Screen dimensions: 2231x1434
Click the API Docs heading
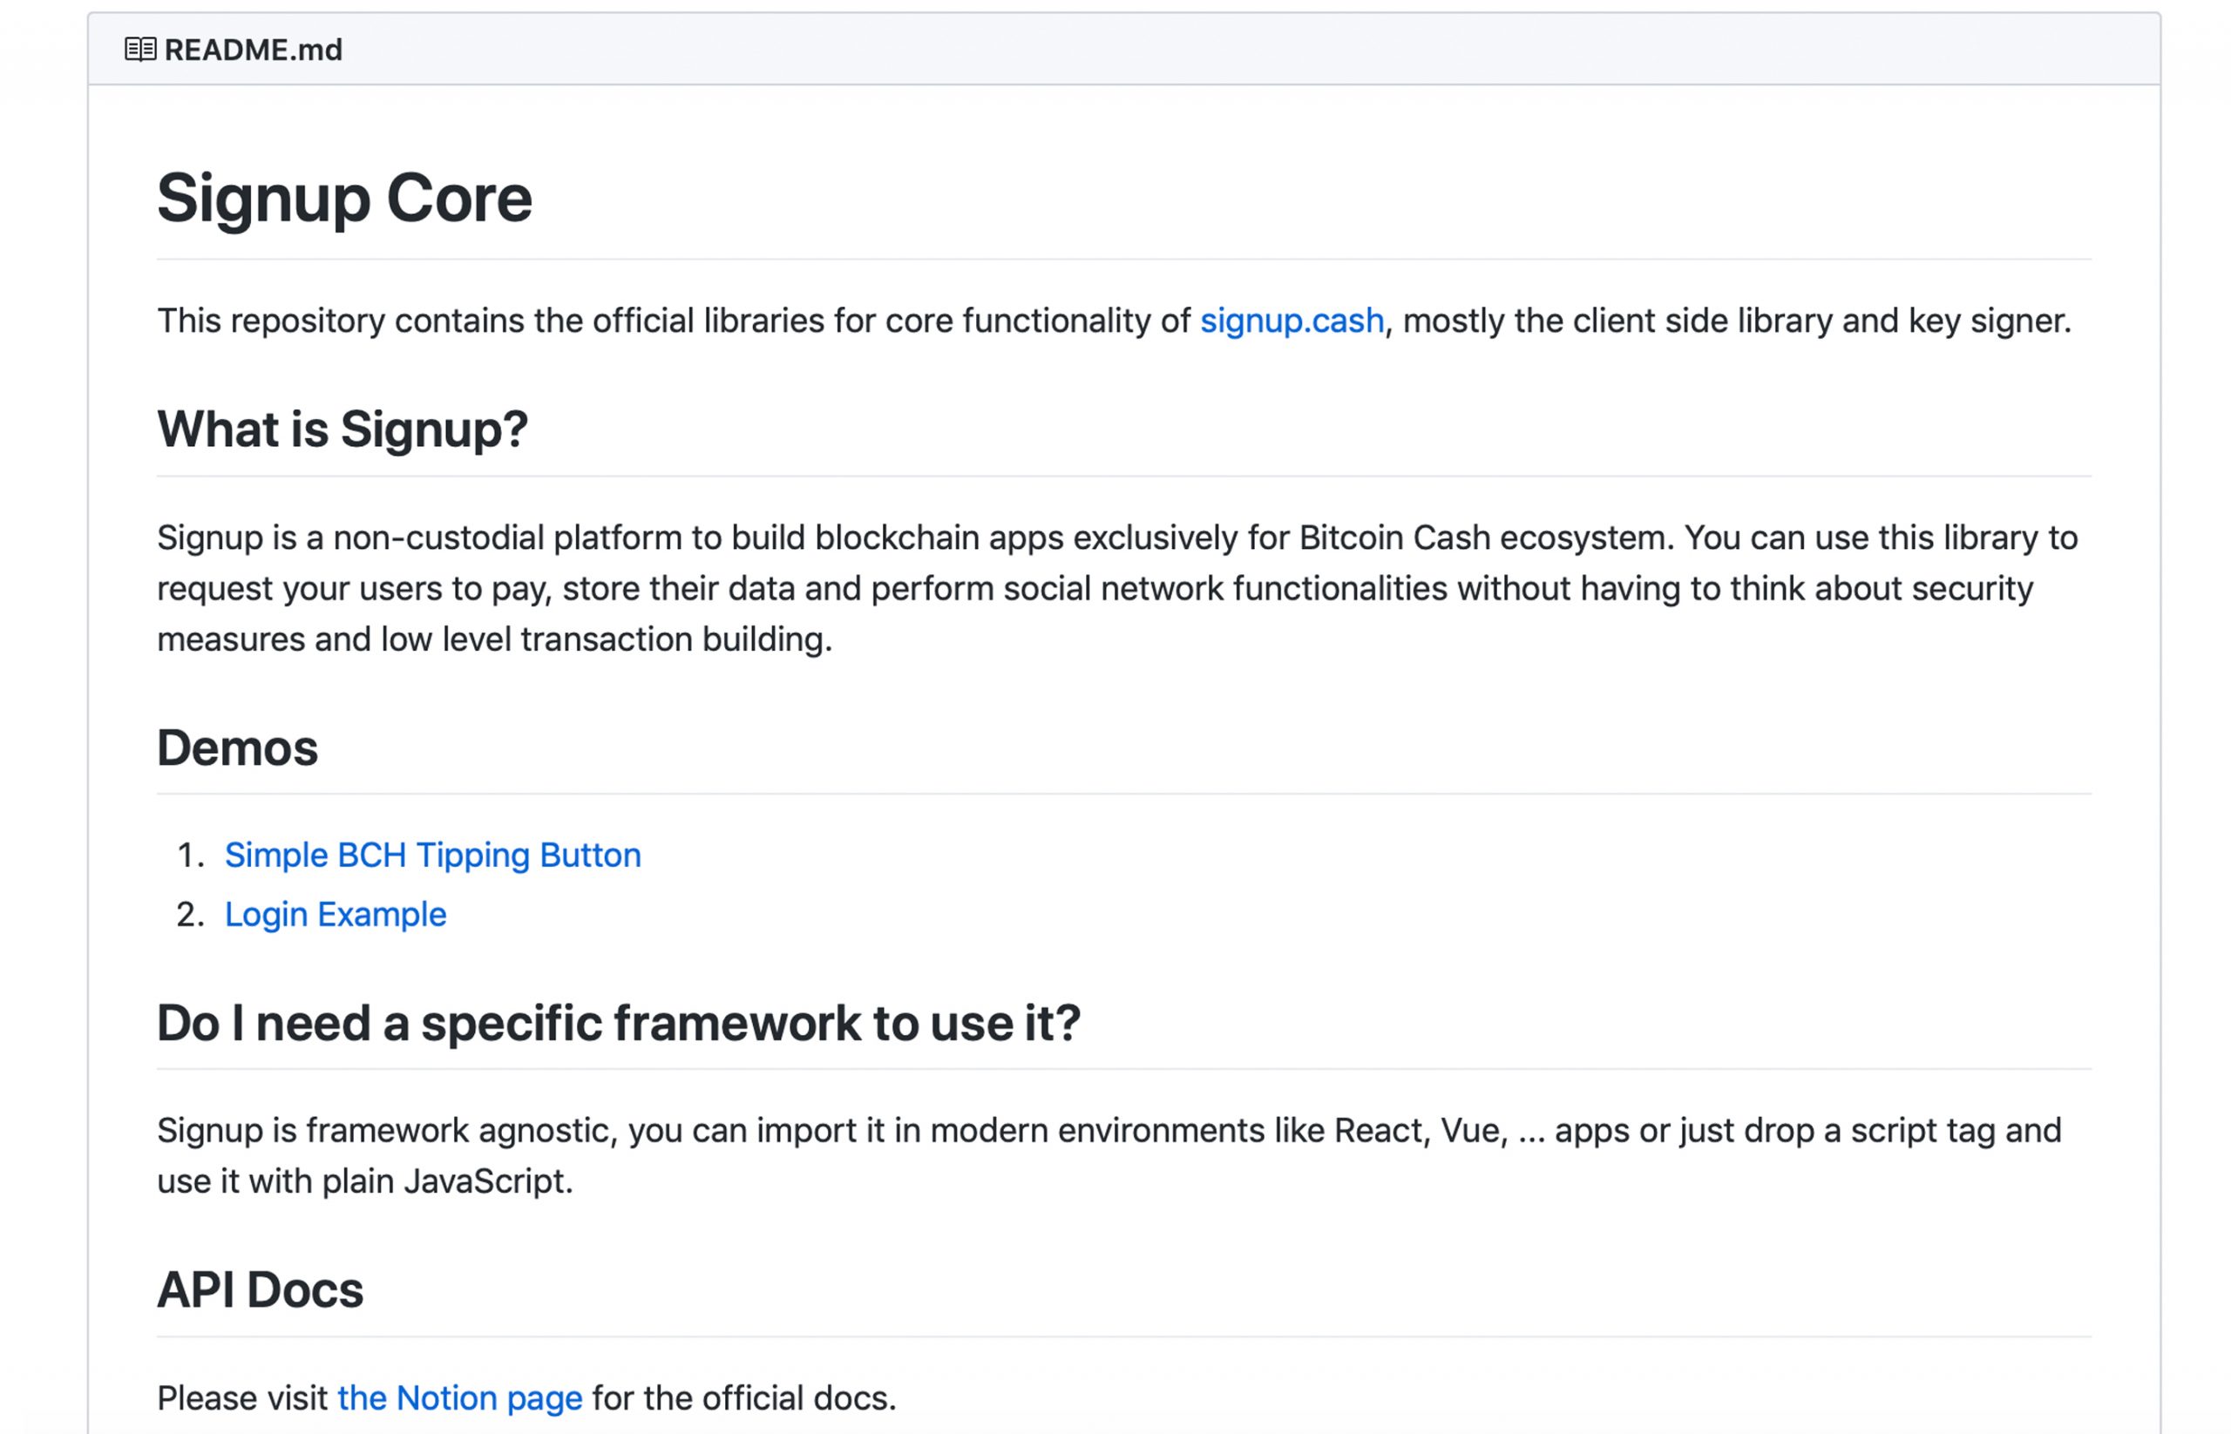click(260, 1289)
